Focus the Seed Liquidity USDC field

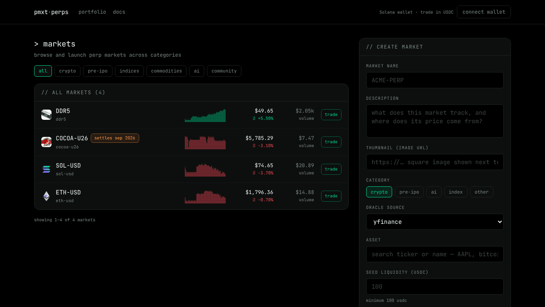tap(435, 287)
